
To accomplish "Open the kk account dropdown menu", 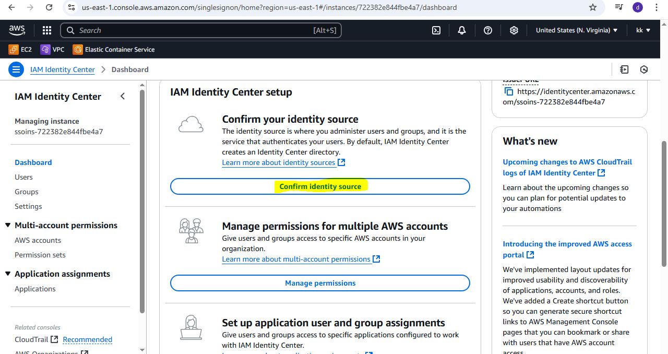I will (x=643, y=30).
